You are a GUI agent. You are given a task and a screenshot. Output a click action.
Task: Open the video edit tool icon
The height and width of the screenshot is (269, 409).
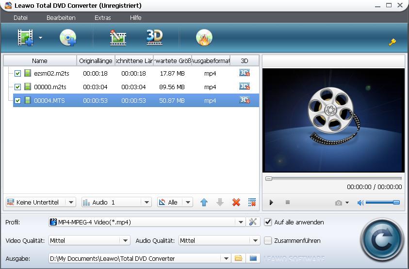(x=118, y=37)
